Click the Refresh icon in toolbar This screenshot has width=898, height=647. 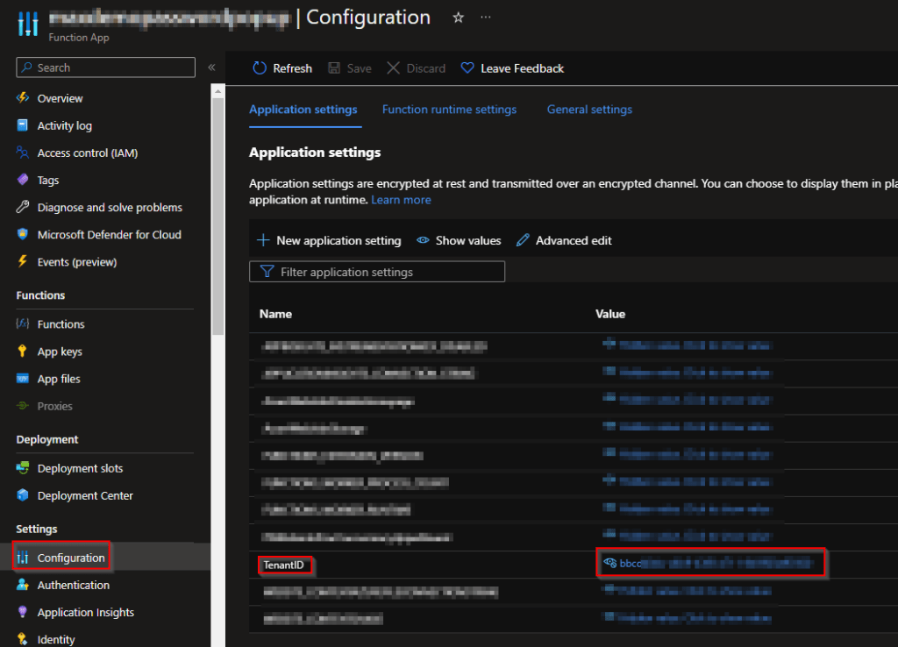click(x=260, y=68)
